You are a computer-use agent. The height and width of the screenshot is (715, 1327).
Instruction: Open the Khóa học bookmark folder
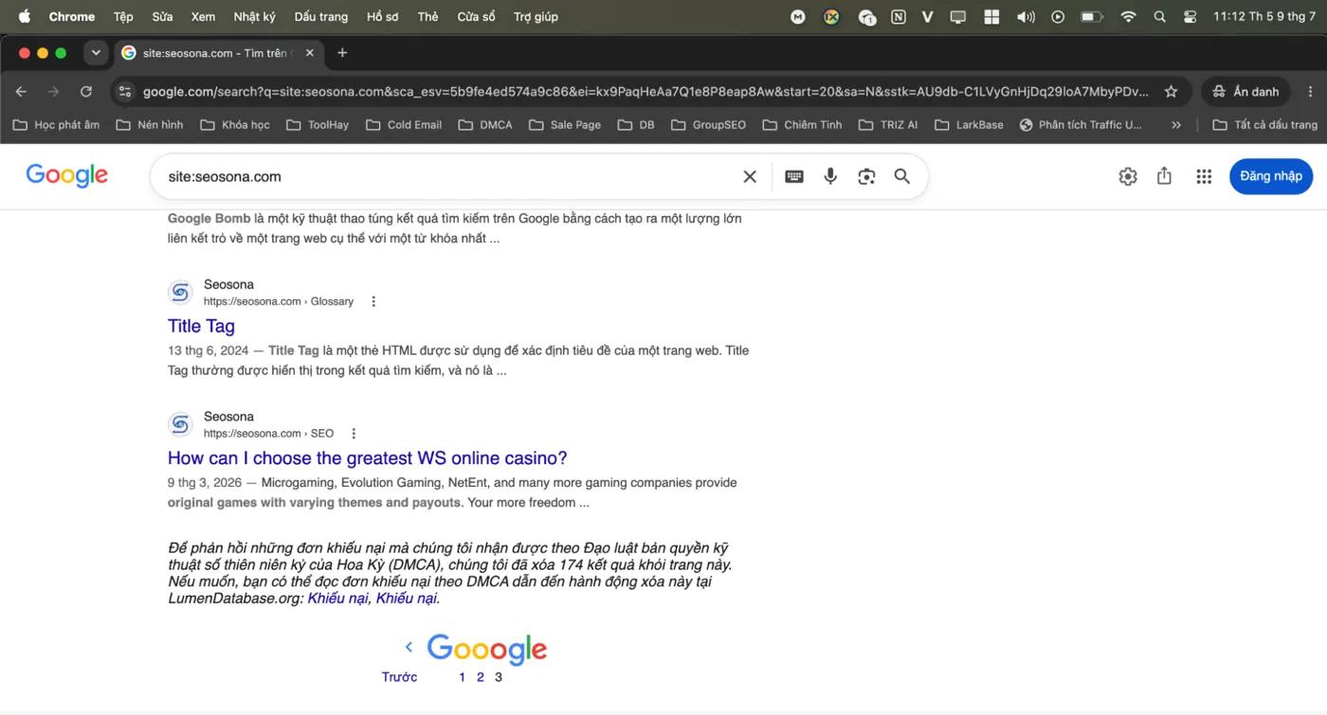[235, 125]
